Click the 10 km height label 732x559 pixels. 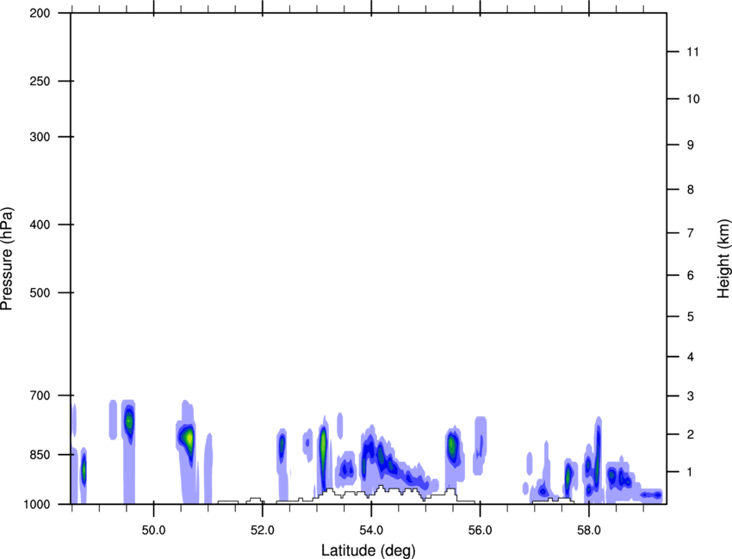click(x=693, y=99)
